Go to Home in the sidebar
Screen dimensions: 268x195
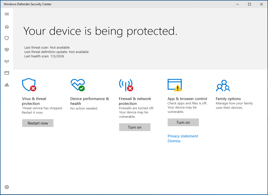[7, 26]
